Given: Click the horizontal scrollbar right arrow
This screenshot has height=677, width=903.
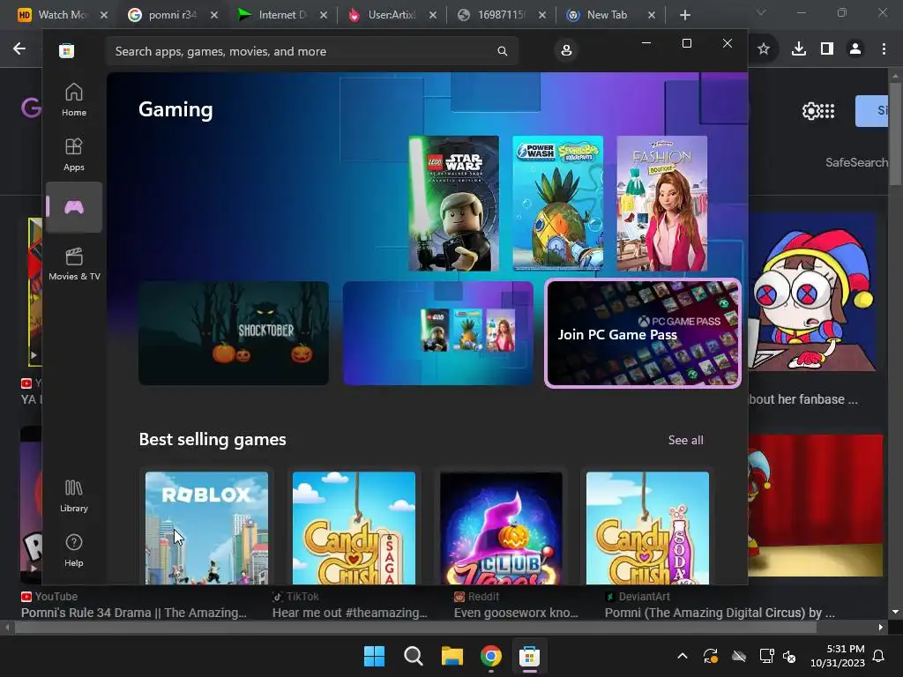Looking at the screenshot, I should (881, 627).
